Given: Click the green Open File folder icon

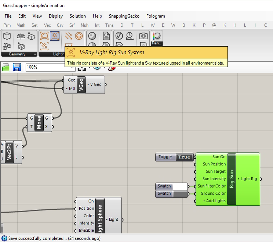Looking at the screenshot, I should pos(6,67).
